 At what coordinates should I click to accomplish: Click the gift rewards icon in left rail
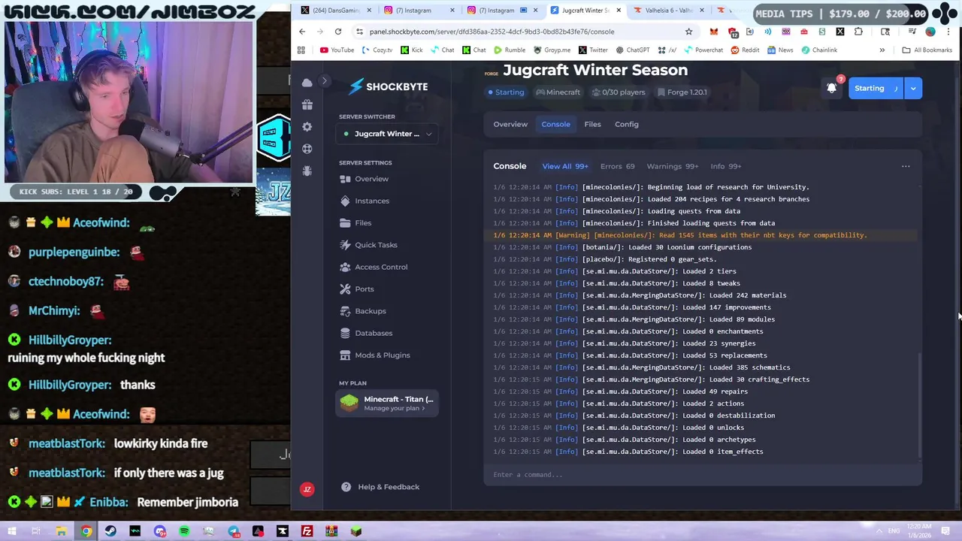[x=307, y=104]
